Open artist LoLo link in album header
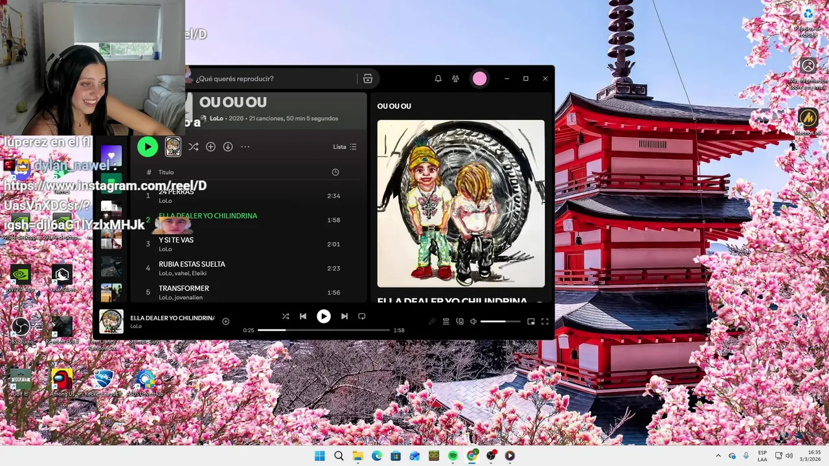 [x=216, y=118]
